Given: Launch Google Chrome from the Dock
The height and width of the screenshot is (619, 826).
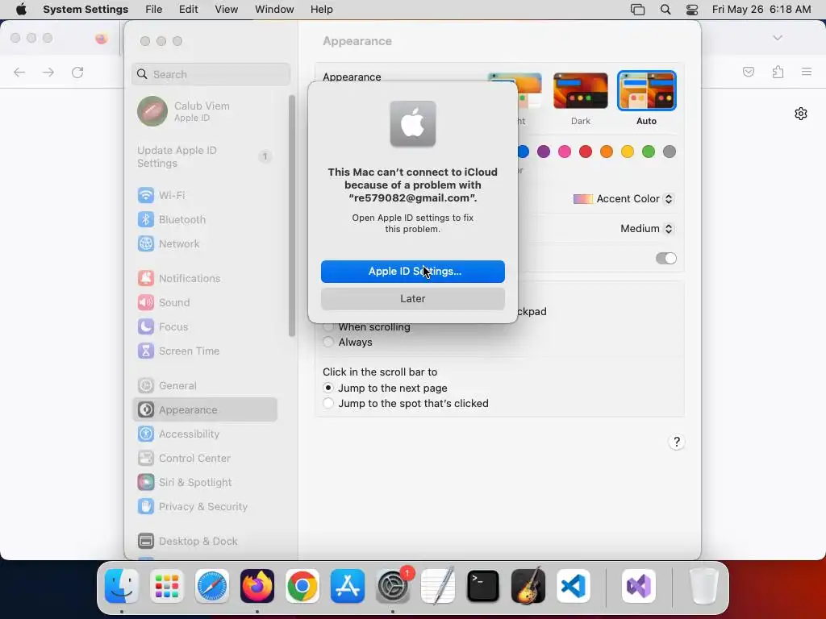Looking at the screenshot, I should point(302,586).
